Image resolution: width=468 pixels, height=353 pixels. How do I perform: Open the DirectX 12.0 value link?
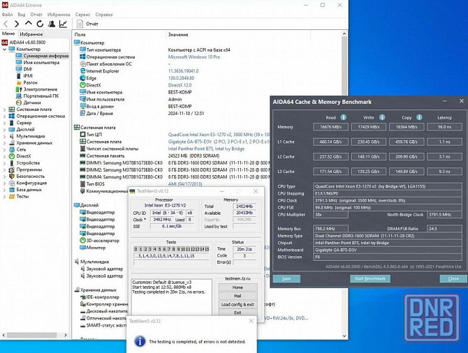click(180, 85)
